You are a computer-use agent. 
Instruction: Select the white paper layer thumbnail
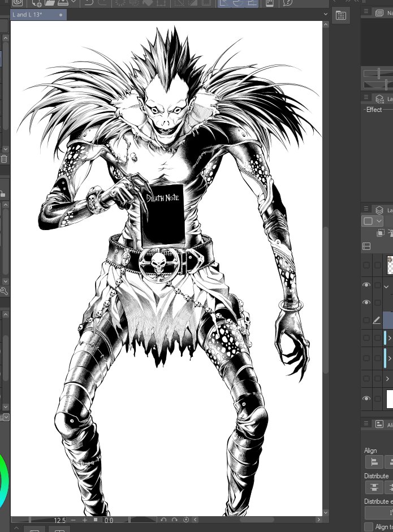point(390,399)
